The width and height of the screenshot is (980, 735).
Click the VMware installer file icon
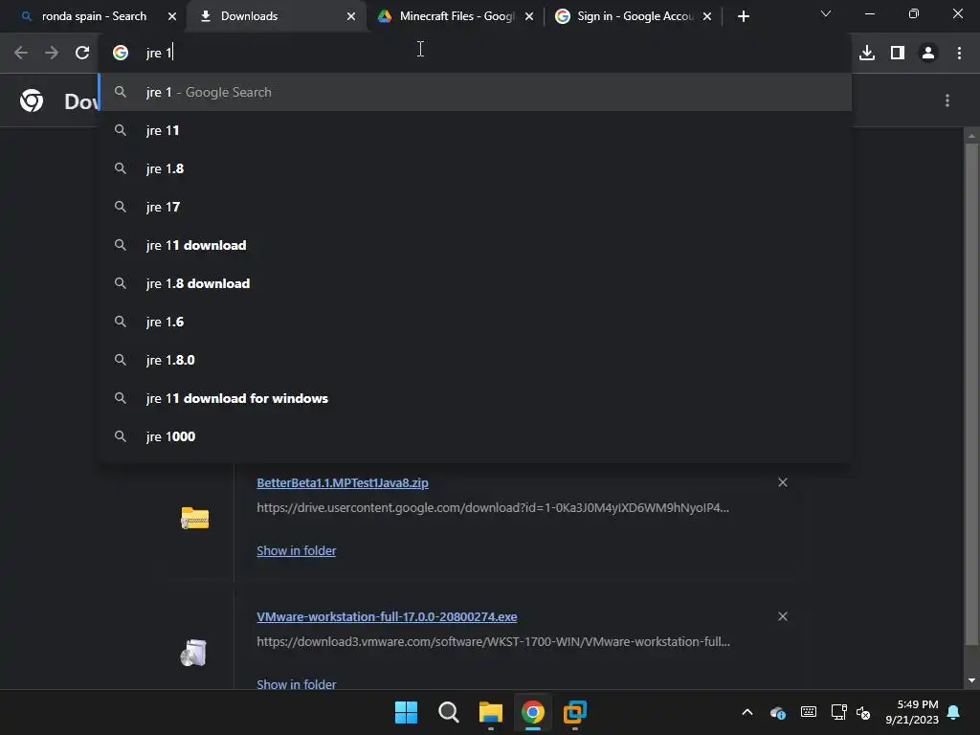coord(193,653)
